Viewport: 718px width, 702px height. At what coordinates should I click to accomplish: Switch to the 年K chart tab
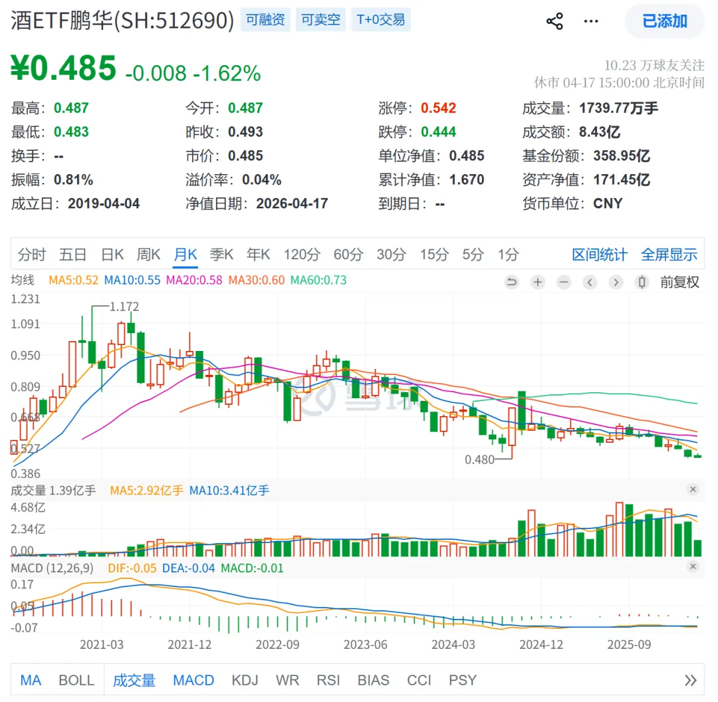pos(258,254)
